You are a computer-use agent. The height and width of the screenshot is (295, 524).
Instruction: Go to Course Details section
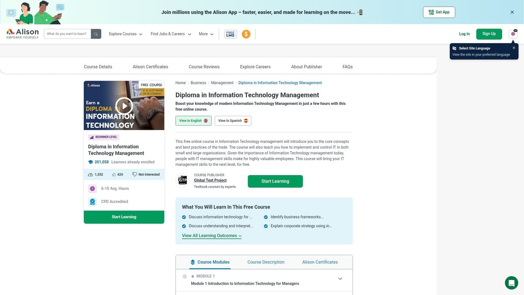[98, 67]
